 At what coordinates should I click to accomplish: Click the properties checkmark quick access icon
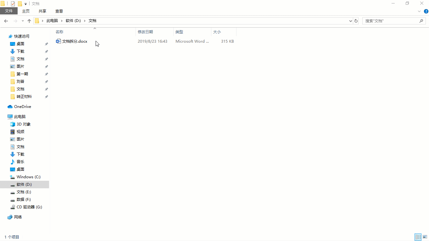pos(13,4)
